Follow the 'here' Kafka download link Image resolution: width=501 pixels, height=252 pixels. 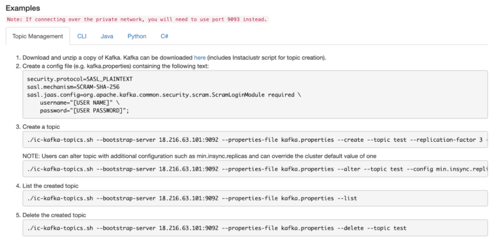click(x=200, y=58)
